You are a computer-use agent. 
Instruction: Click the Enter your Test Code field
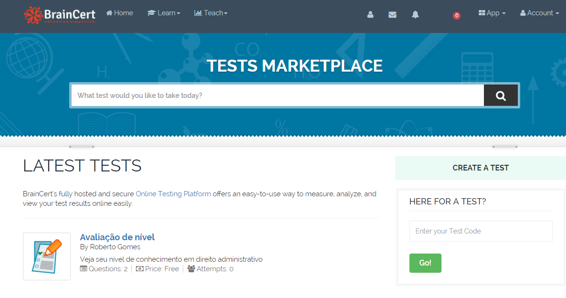tap(481, 231)
